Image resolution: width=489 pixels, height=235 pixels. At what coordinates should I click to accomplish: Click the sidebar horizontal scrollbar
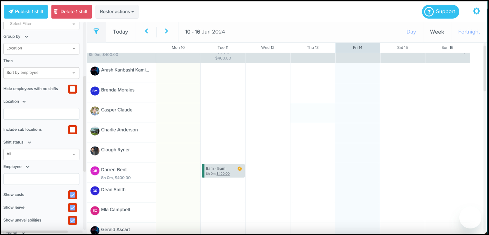35,232
